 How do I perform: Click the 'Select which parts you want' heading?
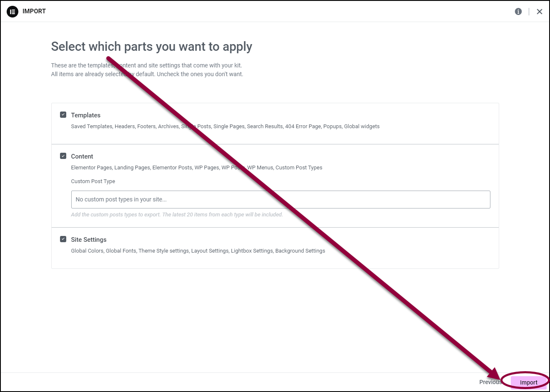point(152,47)
